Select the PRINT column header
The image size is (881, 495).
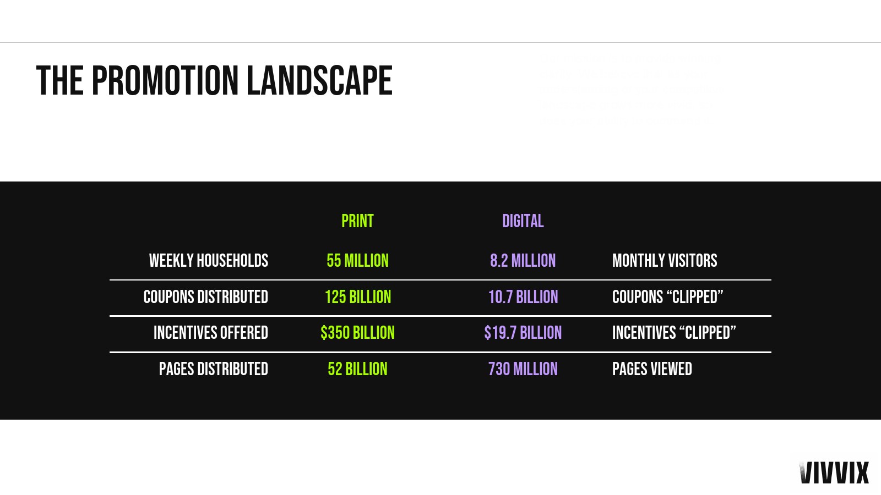point(357,221)
